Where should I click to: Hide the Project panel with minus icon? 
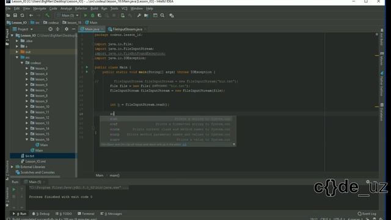click(73, 29)
